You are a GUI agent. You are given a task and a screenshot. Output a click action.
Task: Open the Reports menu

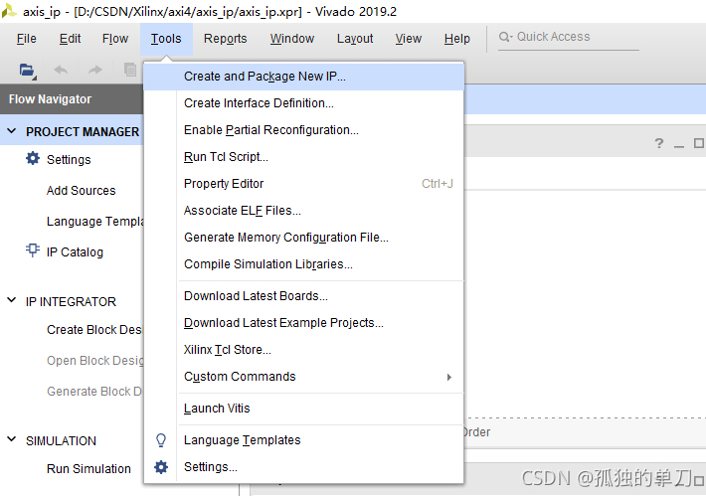click(x=225, y=39)
